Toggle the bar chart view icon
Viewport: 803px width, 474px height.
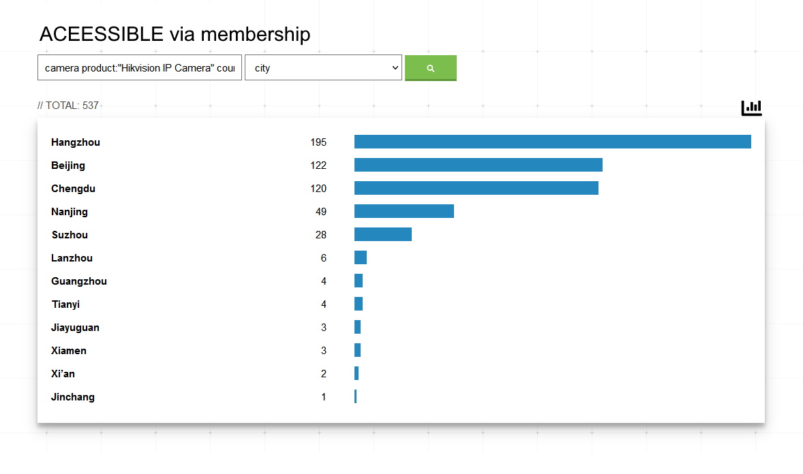[751, 108]
